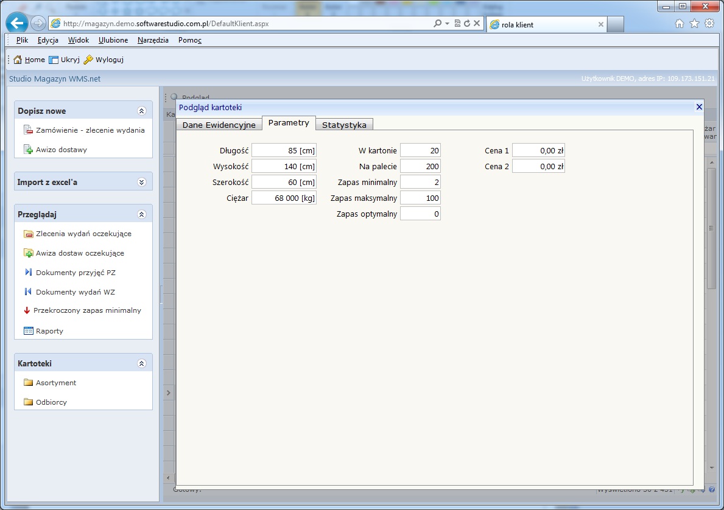The height and width of the screenshot is (510, 724).
Task: Open Zlecenia wydań oczekujące link
Action: (83, 234)
